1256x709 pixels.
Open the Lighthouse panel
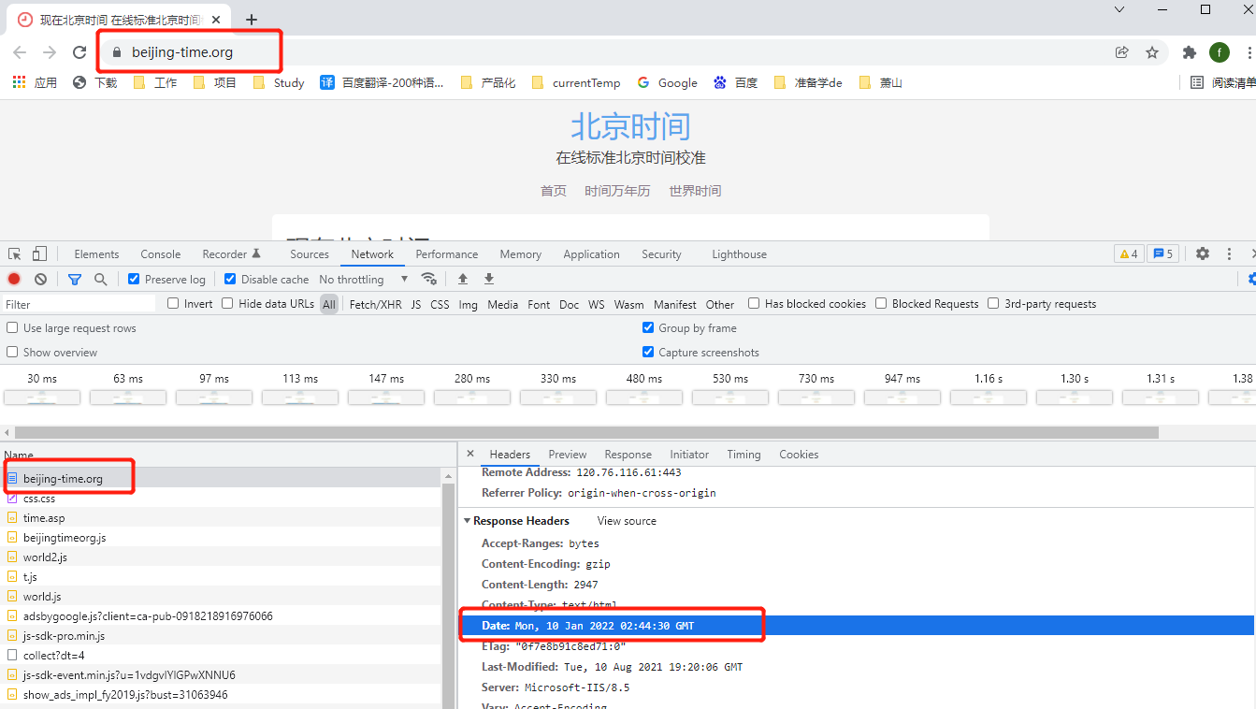[739, 253]
